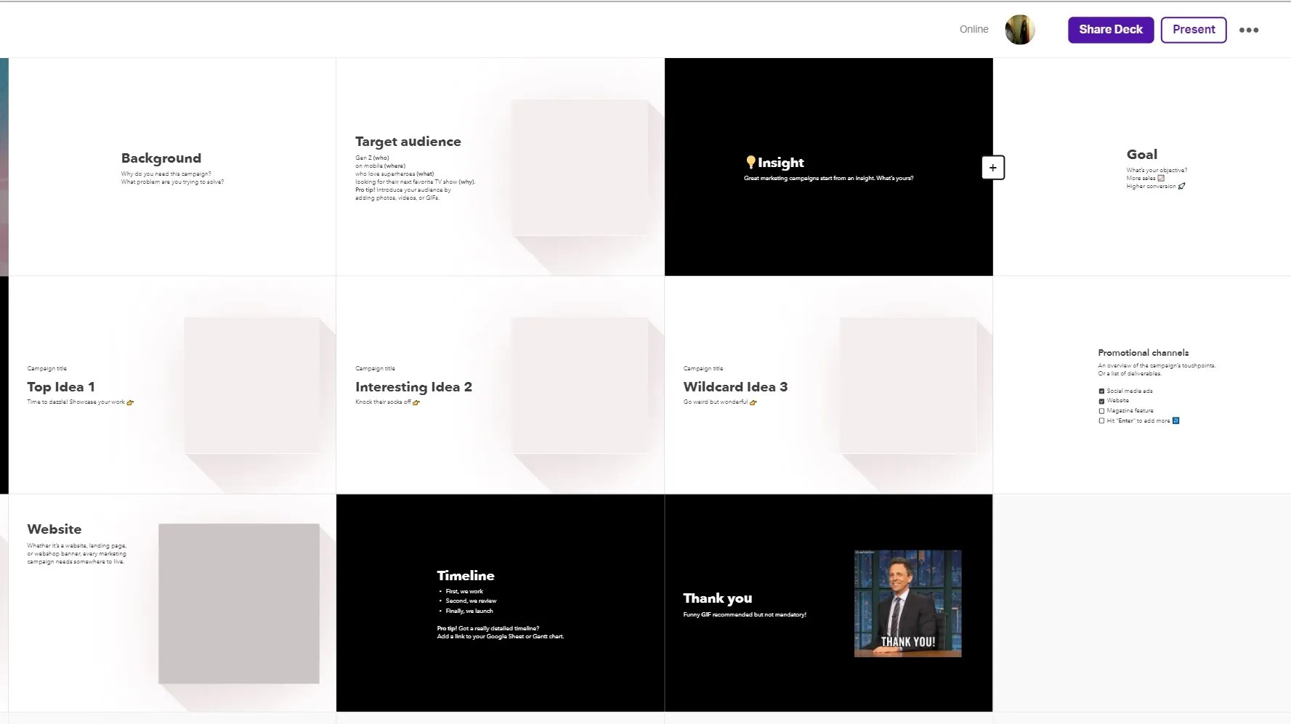Viewport: 1291px width, 724px height.
Task: Click the pointing emoji under Wildcard Idea 3
Action: 753,402
